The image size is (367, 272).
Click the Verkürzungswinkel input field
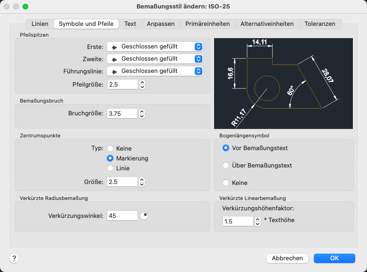point(122,216)
